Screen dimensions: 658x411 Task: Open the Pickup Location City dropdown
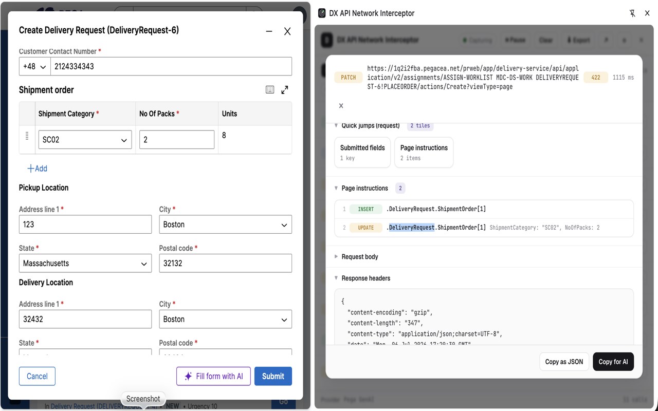[x=225, y=225]
